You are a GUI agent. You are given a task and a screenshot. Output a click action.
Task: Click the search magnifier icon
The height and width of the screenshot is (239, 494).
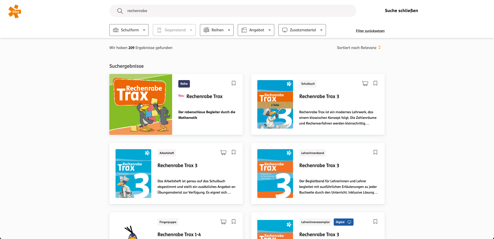point(120,11)
